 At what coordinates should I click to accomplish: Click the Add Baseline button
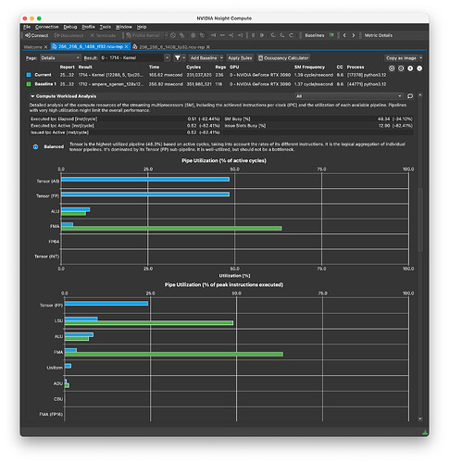click(x=204, y=58)
